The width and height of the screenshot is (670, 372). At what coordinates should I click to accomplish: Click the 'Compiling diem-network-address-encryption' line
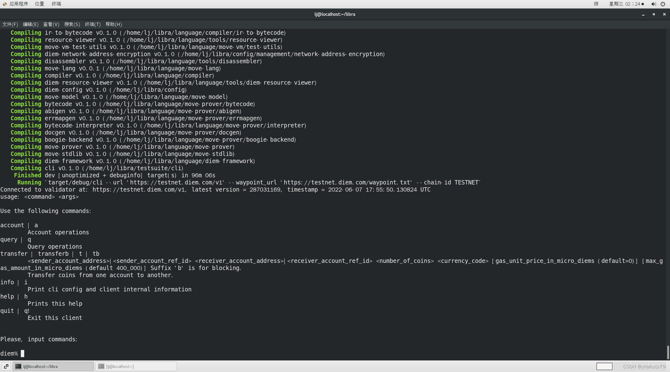[198, 54]
